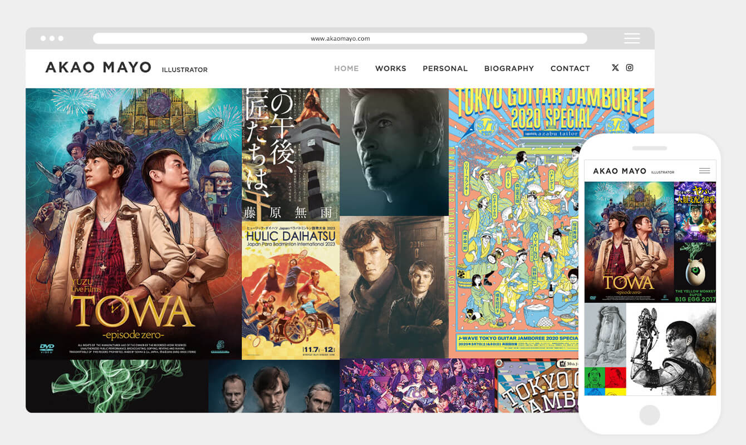The width and height of the screenshot is (746, 445).
Task: Open the WORKS menu item
Action: [391, 68]
